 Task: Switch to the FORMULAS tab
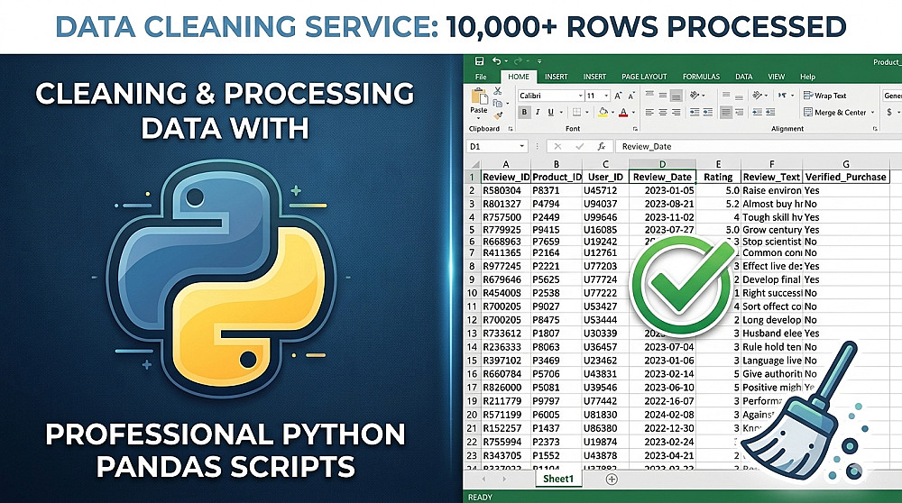701,77
